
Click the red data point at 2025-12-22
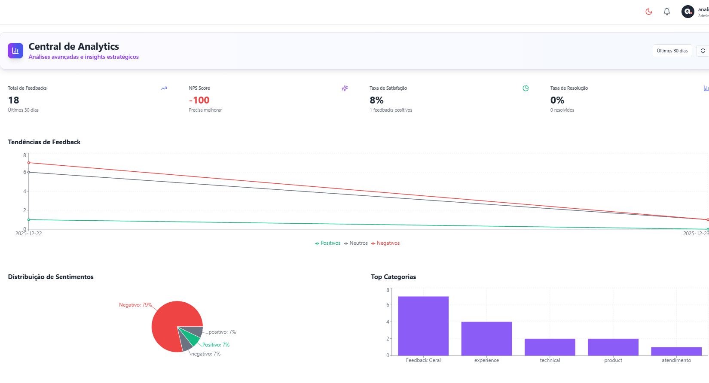coord(29,163)
